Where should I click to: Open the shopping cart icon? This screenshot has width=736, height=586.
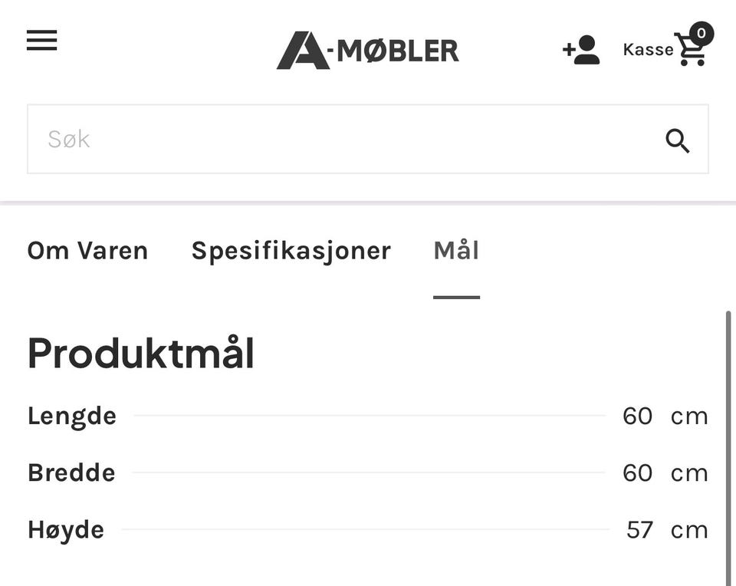(x=690, y=49)
